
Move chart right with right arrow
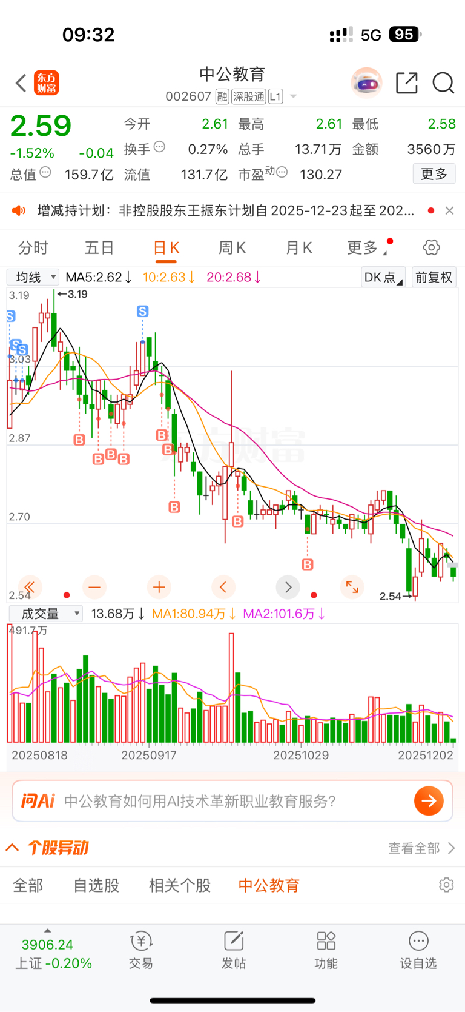[288, 587]
